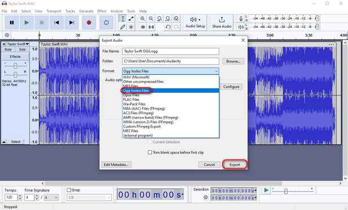Click the green Play button

coord(27,23)
